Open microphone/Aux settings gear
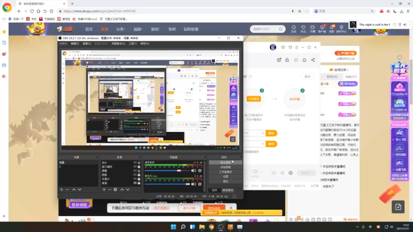413x232 pixels. pos(200,184)
